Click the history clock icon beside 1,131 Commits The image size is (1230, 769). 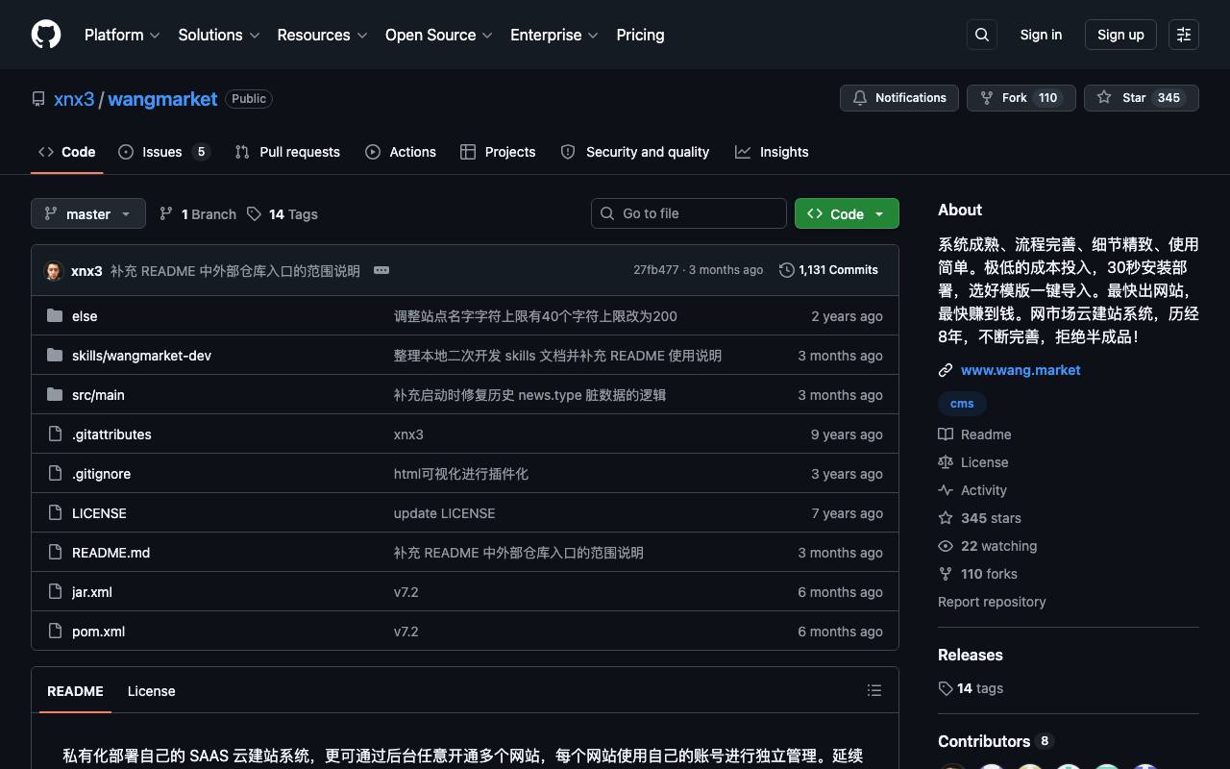786,270
